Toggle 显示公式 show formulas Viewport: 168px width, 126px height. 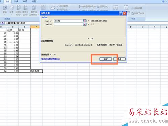(x=102, y=6)
